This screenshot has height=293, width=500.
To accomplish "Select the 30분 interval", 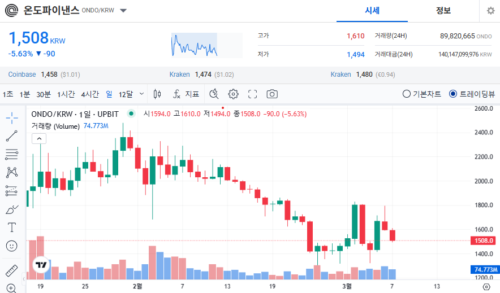I will coord(44,94).
